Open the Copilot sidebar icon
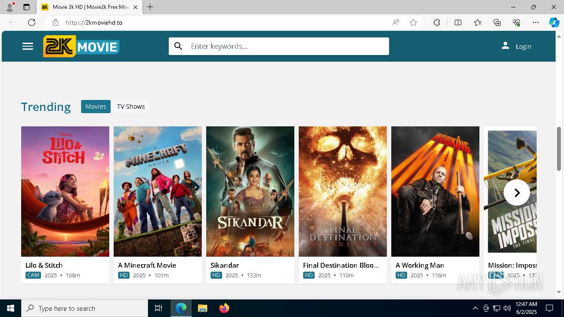 pyautogui.click(x=554, y=22)
